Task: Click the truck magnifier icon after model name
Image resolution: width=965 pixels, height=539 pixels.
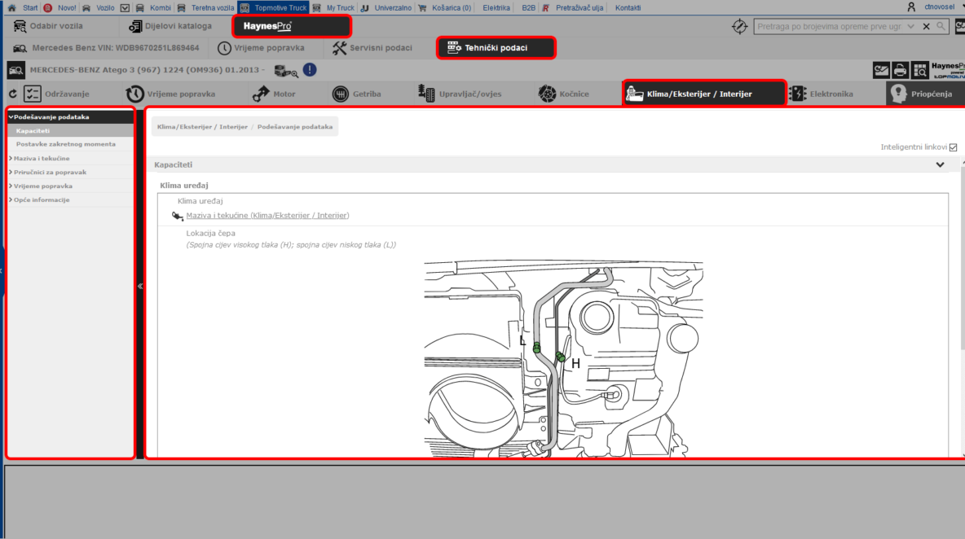Action: [x=285, y=71]
